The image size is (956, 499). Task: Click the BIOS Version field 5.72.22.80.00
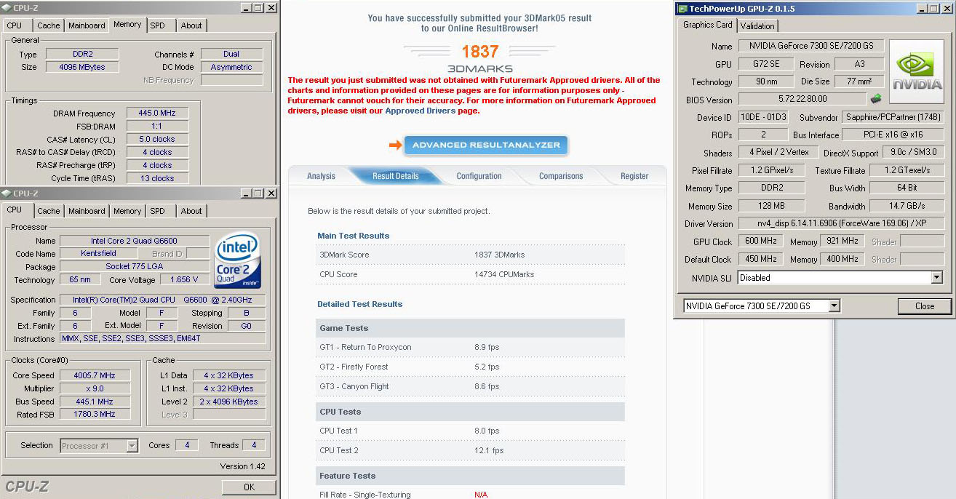click(802, 99)
